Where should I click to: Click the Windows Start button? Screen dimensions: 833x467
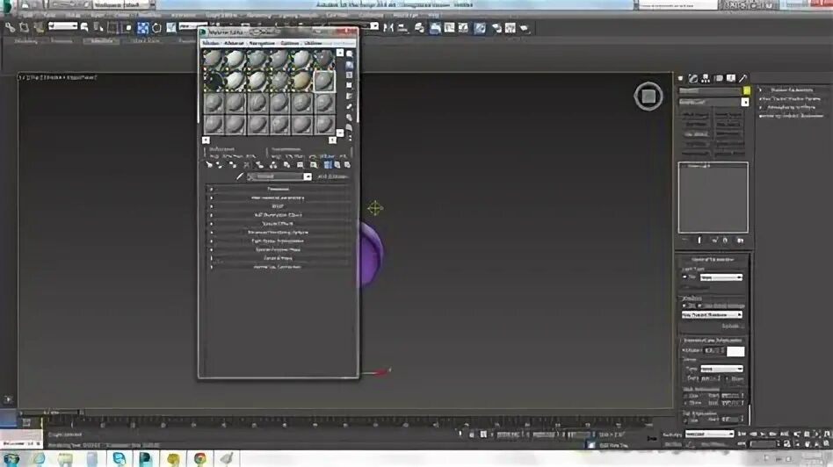click(x=11, y=458)
